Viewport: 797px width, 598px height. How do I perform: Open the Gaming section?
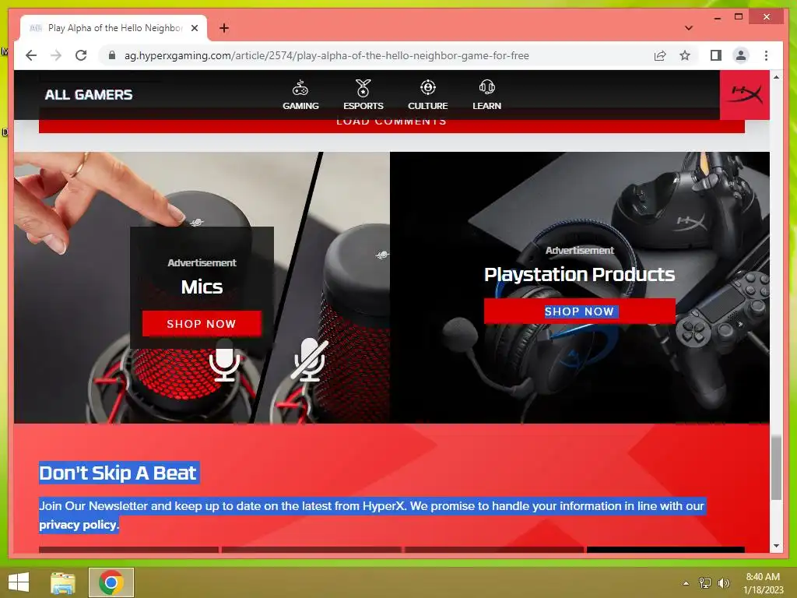click(300, 94)
